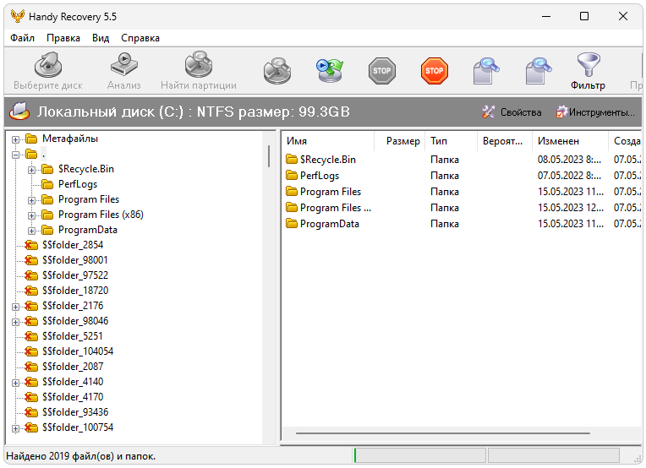Open the Правка menu
This screenshot has width=646, height=468.
click(x=63, y=38)
